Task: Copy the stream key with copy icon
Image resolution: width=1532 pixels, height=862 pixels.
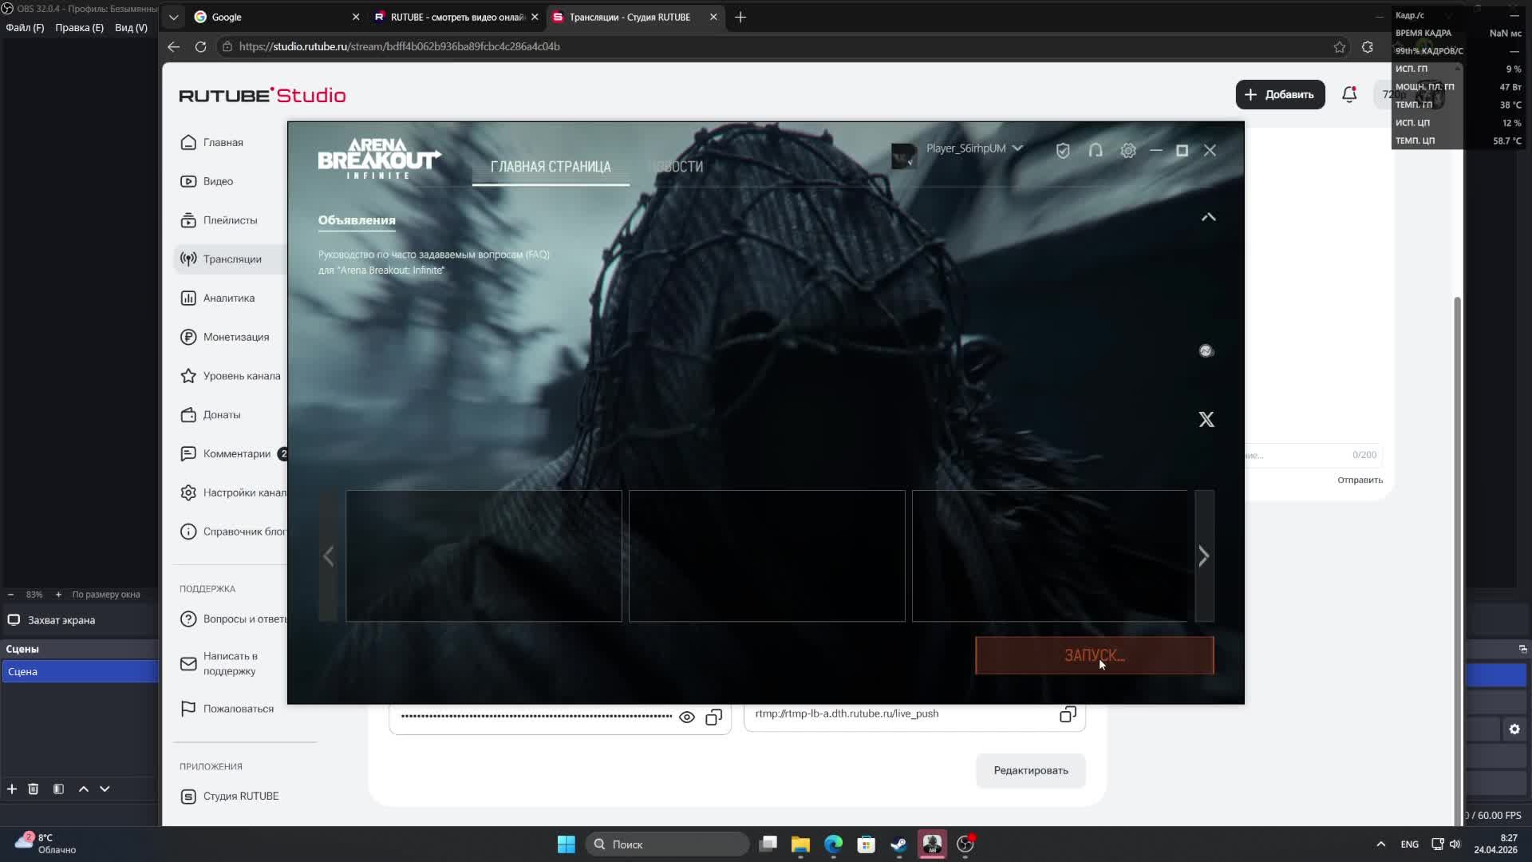Action: [713, 717]
